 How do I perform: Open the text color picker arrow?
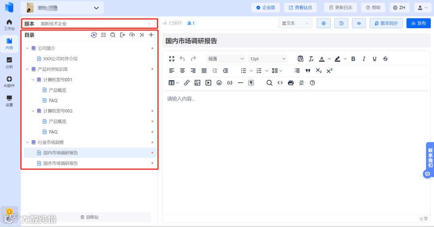pos(330,59)
